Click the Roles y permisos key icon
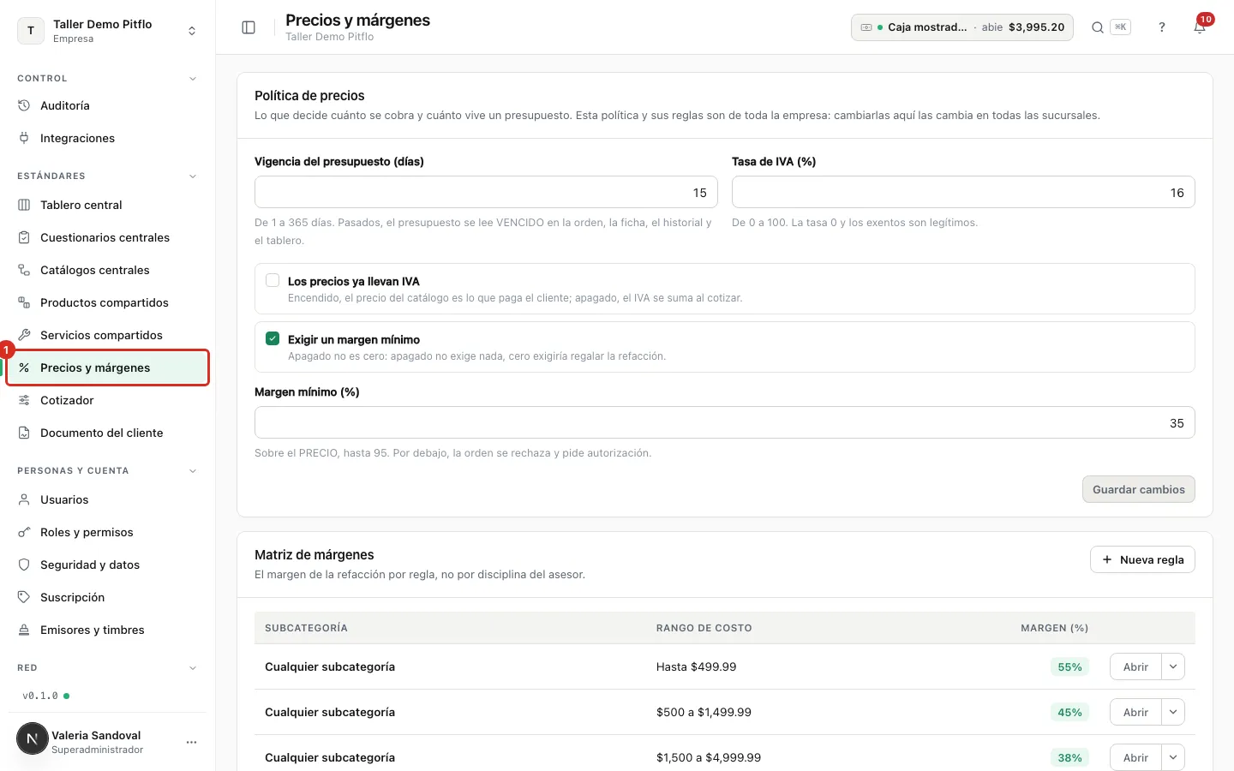Viewport: 1234px width, 771px height. pyautogui.click(x=24, y=532)
